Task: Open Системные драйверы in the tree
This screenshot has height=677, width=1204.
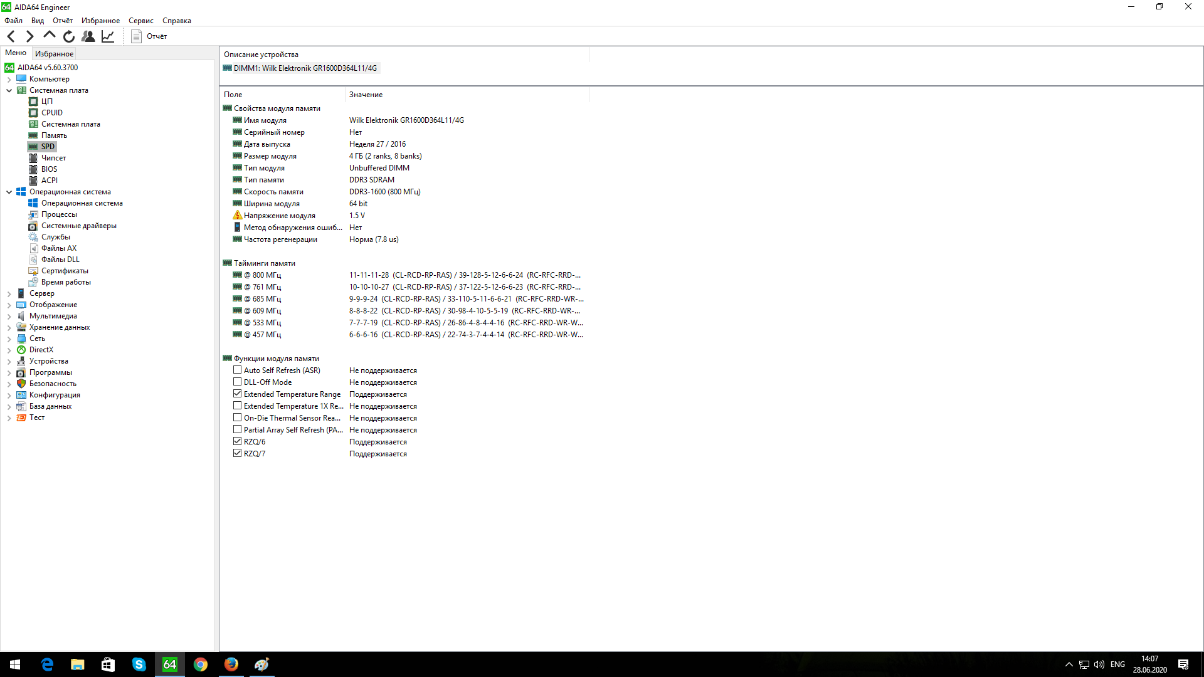Action: [78, 226]
